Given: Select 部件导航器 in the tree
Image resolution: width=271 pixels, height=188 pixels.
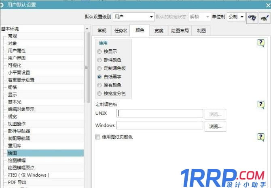Looking at the screenshot, I should point(19,131).
